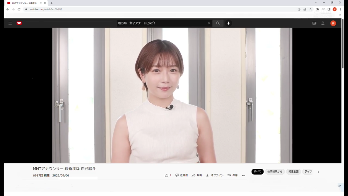This screenshot has width=348, height=196.
Task: Start voice search with microphone
Action: (x=229, y=23)
